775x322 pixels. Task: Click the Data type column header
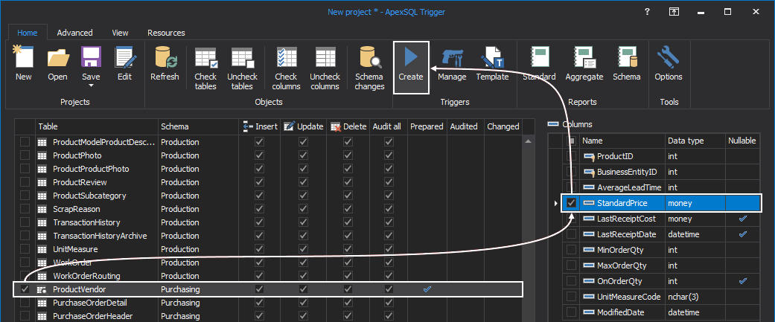[x=695, y=140]
